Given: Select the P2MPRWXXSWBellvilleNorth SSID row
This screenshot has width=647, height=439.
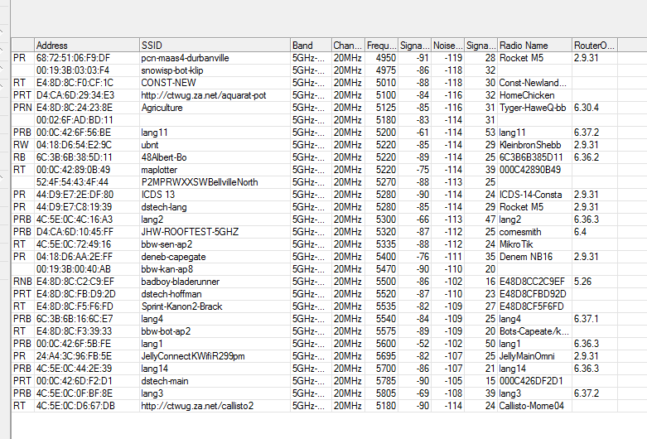Looking at the screenshot, I should (199, 182).
